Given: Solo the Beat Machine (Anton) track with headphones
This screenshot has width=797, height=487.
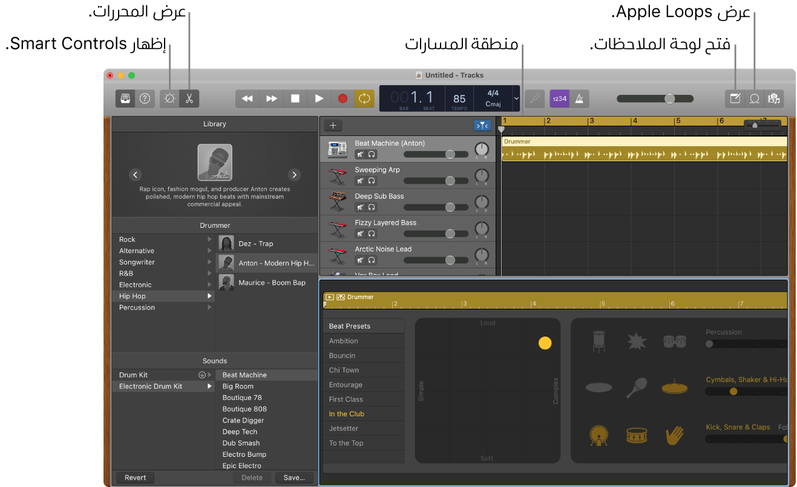Looking at the screenshot, I should (372, 154).
